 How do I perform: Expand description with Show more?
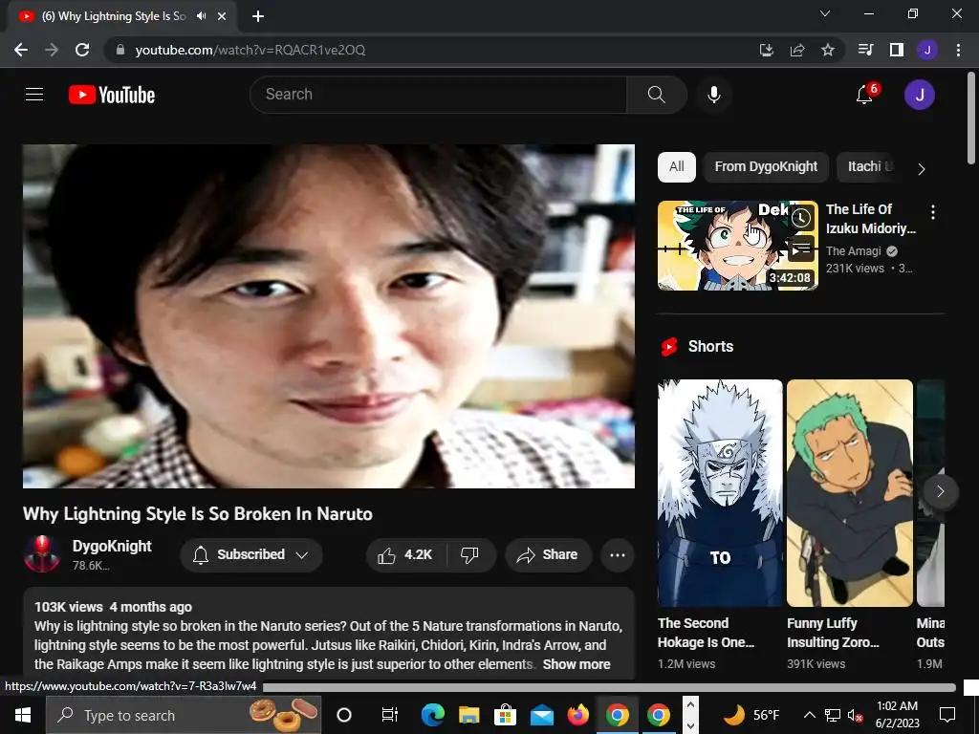tap(577, 664)
